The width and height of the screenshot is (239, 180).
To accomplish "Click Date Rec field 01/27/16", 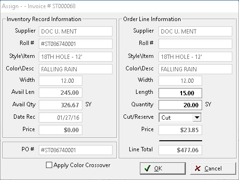I will tap(60, 117).
